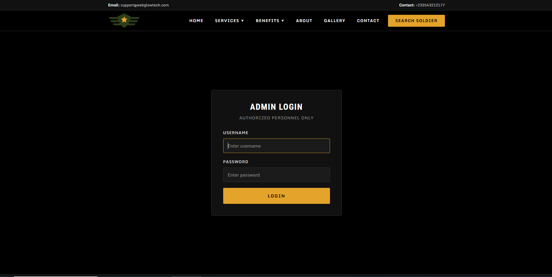Navigate to the Contact page
Screen dimensions: 552x277
tap(368, 21)
